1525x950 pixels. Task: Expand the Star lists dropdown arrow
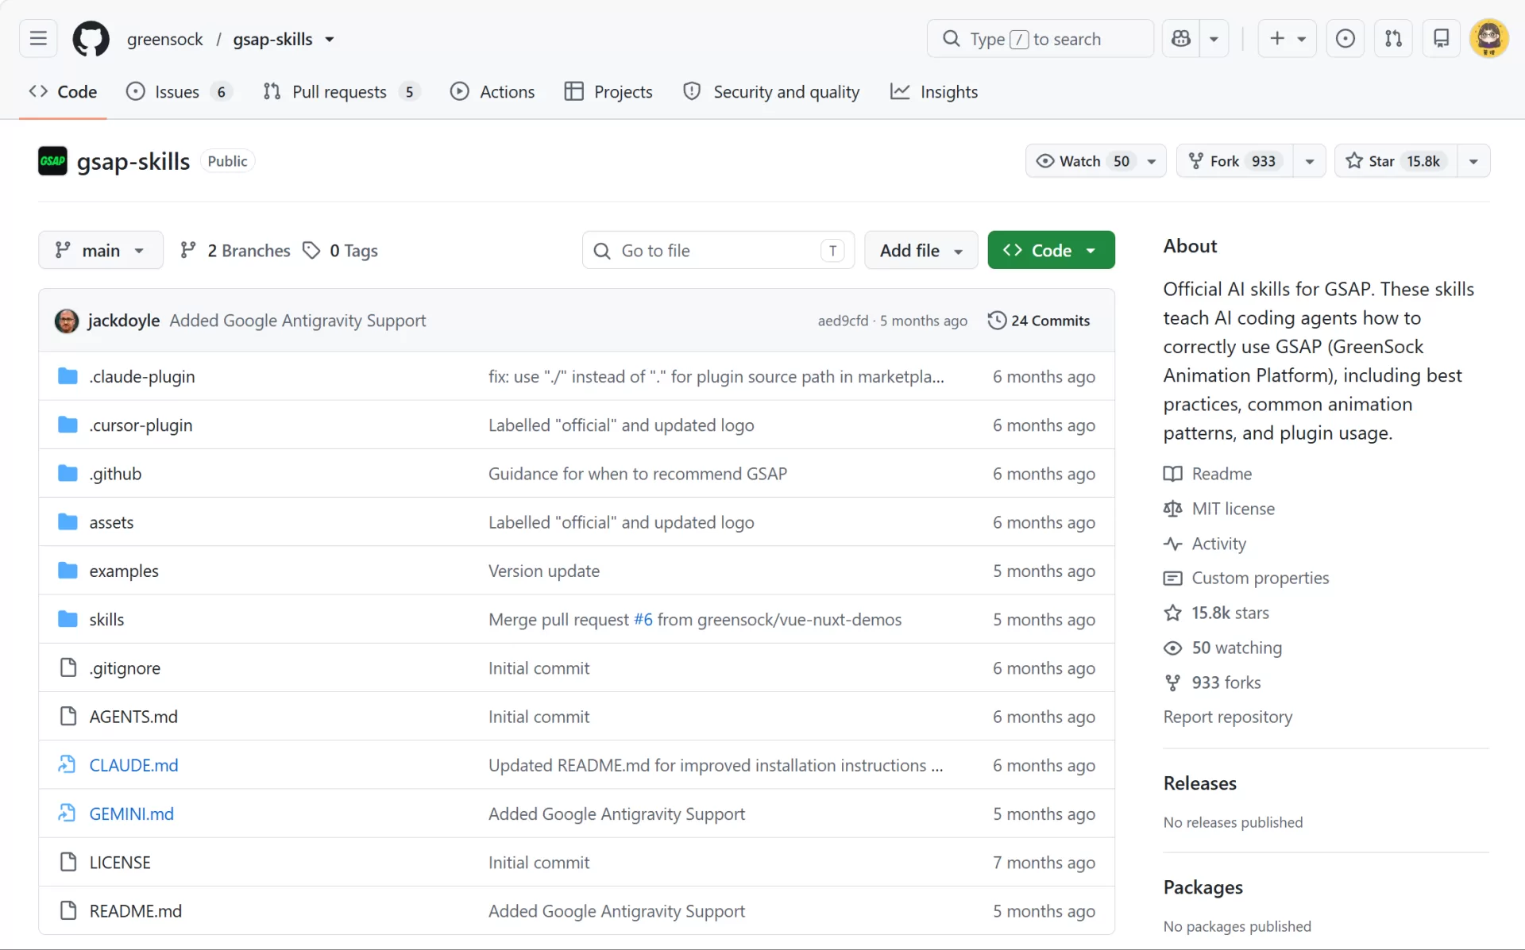tap(1473, 161)
